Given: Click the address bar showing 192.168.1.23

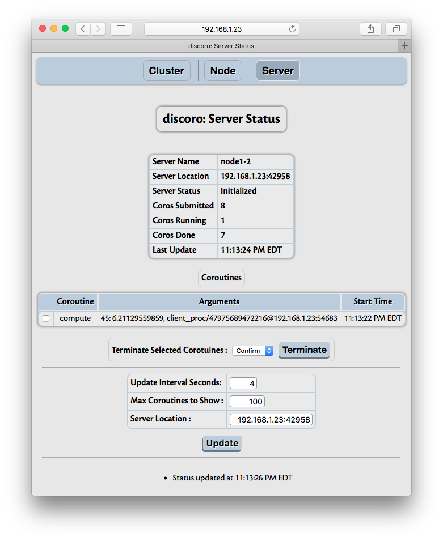Looking at the screenshot, I should [x=221, y=29].
